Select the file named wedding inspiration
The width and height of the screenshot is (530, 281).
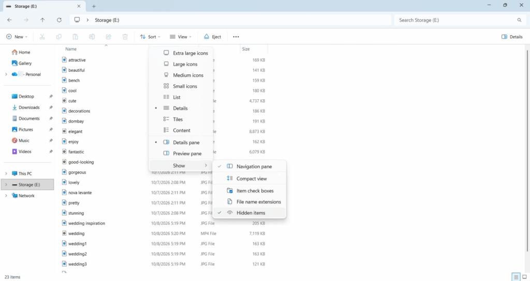(86, 223)
